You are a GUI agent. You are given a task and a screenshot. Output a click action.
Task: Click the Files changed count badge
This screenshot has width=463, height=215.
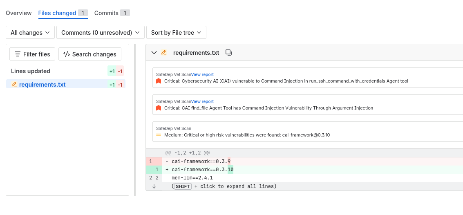pyautogui.click(x=83, y=13)
